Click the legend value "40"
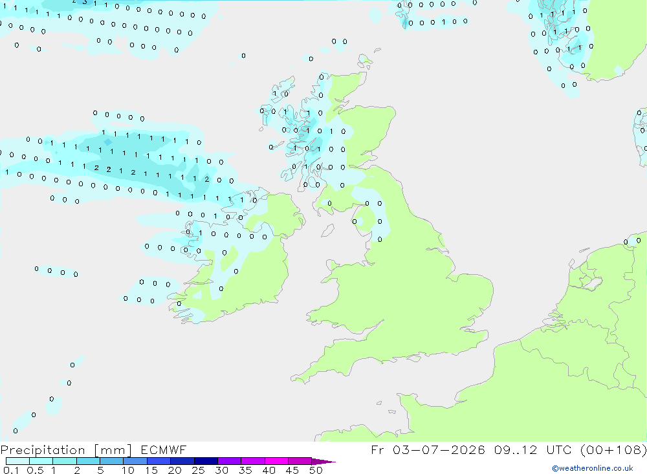This screenshot has height=474, width=647. [x=269, y=470]
